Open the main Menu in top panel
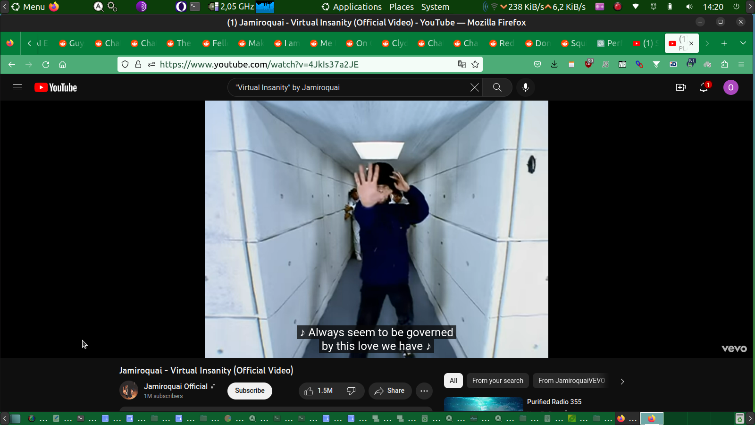 pyautogui.click(x=28, y=7)
